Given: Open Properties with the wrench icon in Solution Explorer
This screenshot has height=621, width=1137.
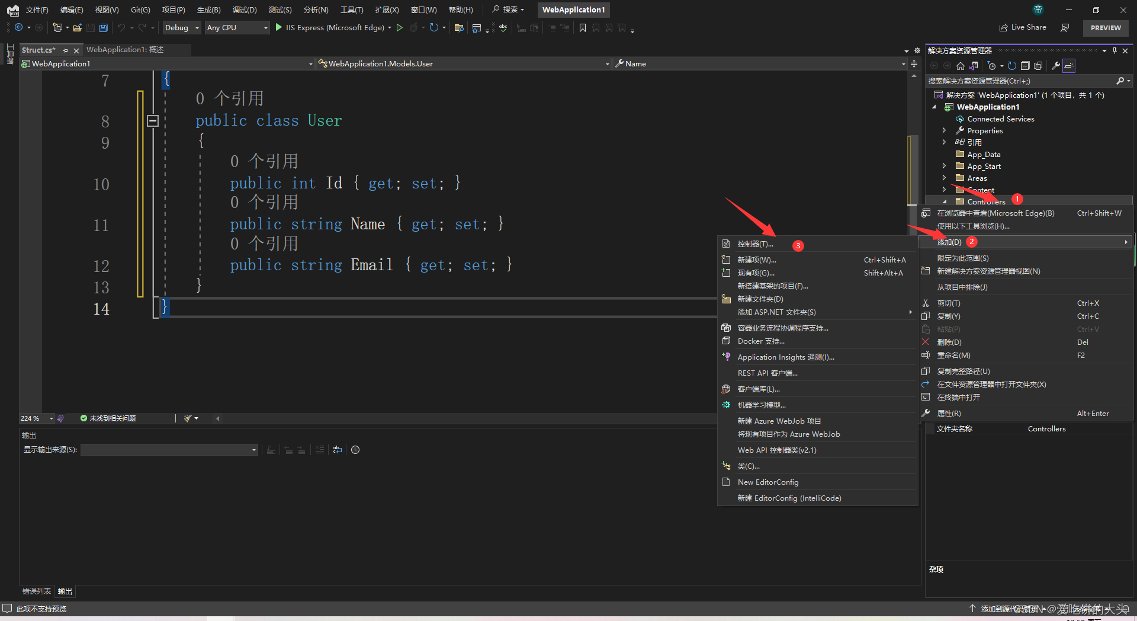Looking at the screenshot, I should coord(1055,66).
